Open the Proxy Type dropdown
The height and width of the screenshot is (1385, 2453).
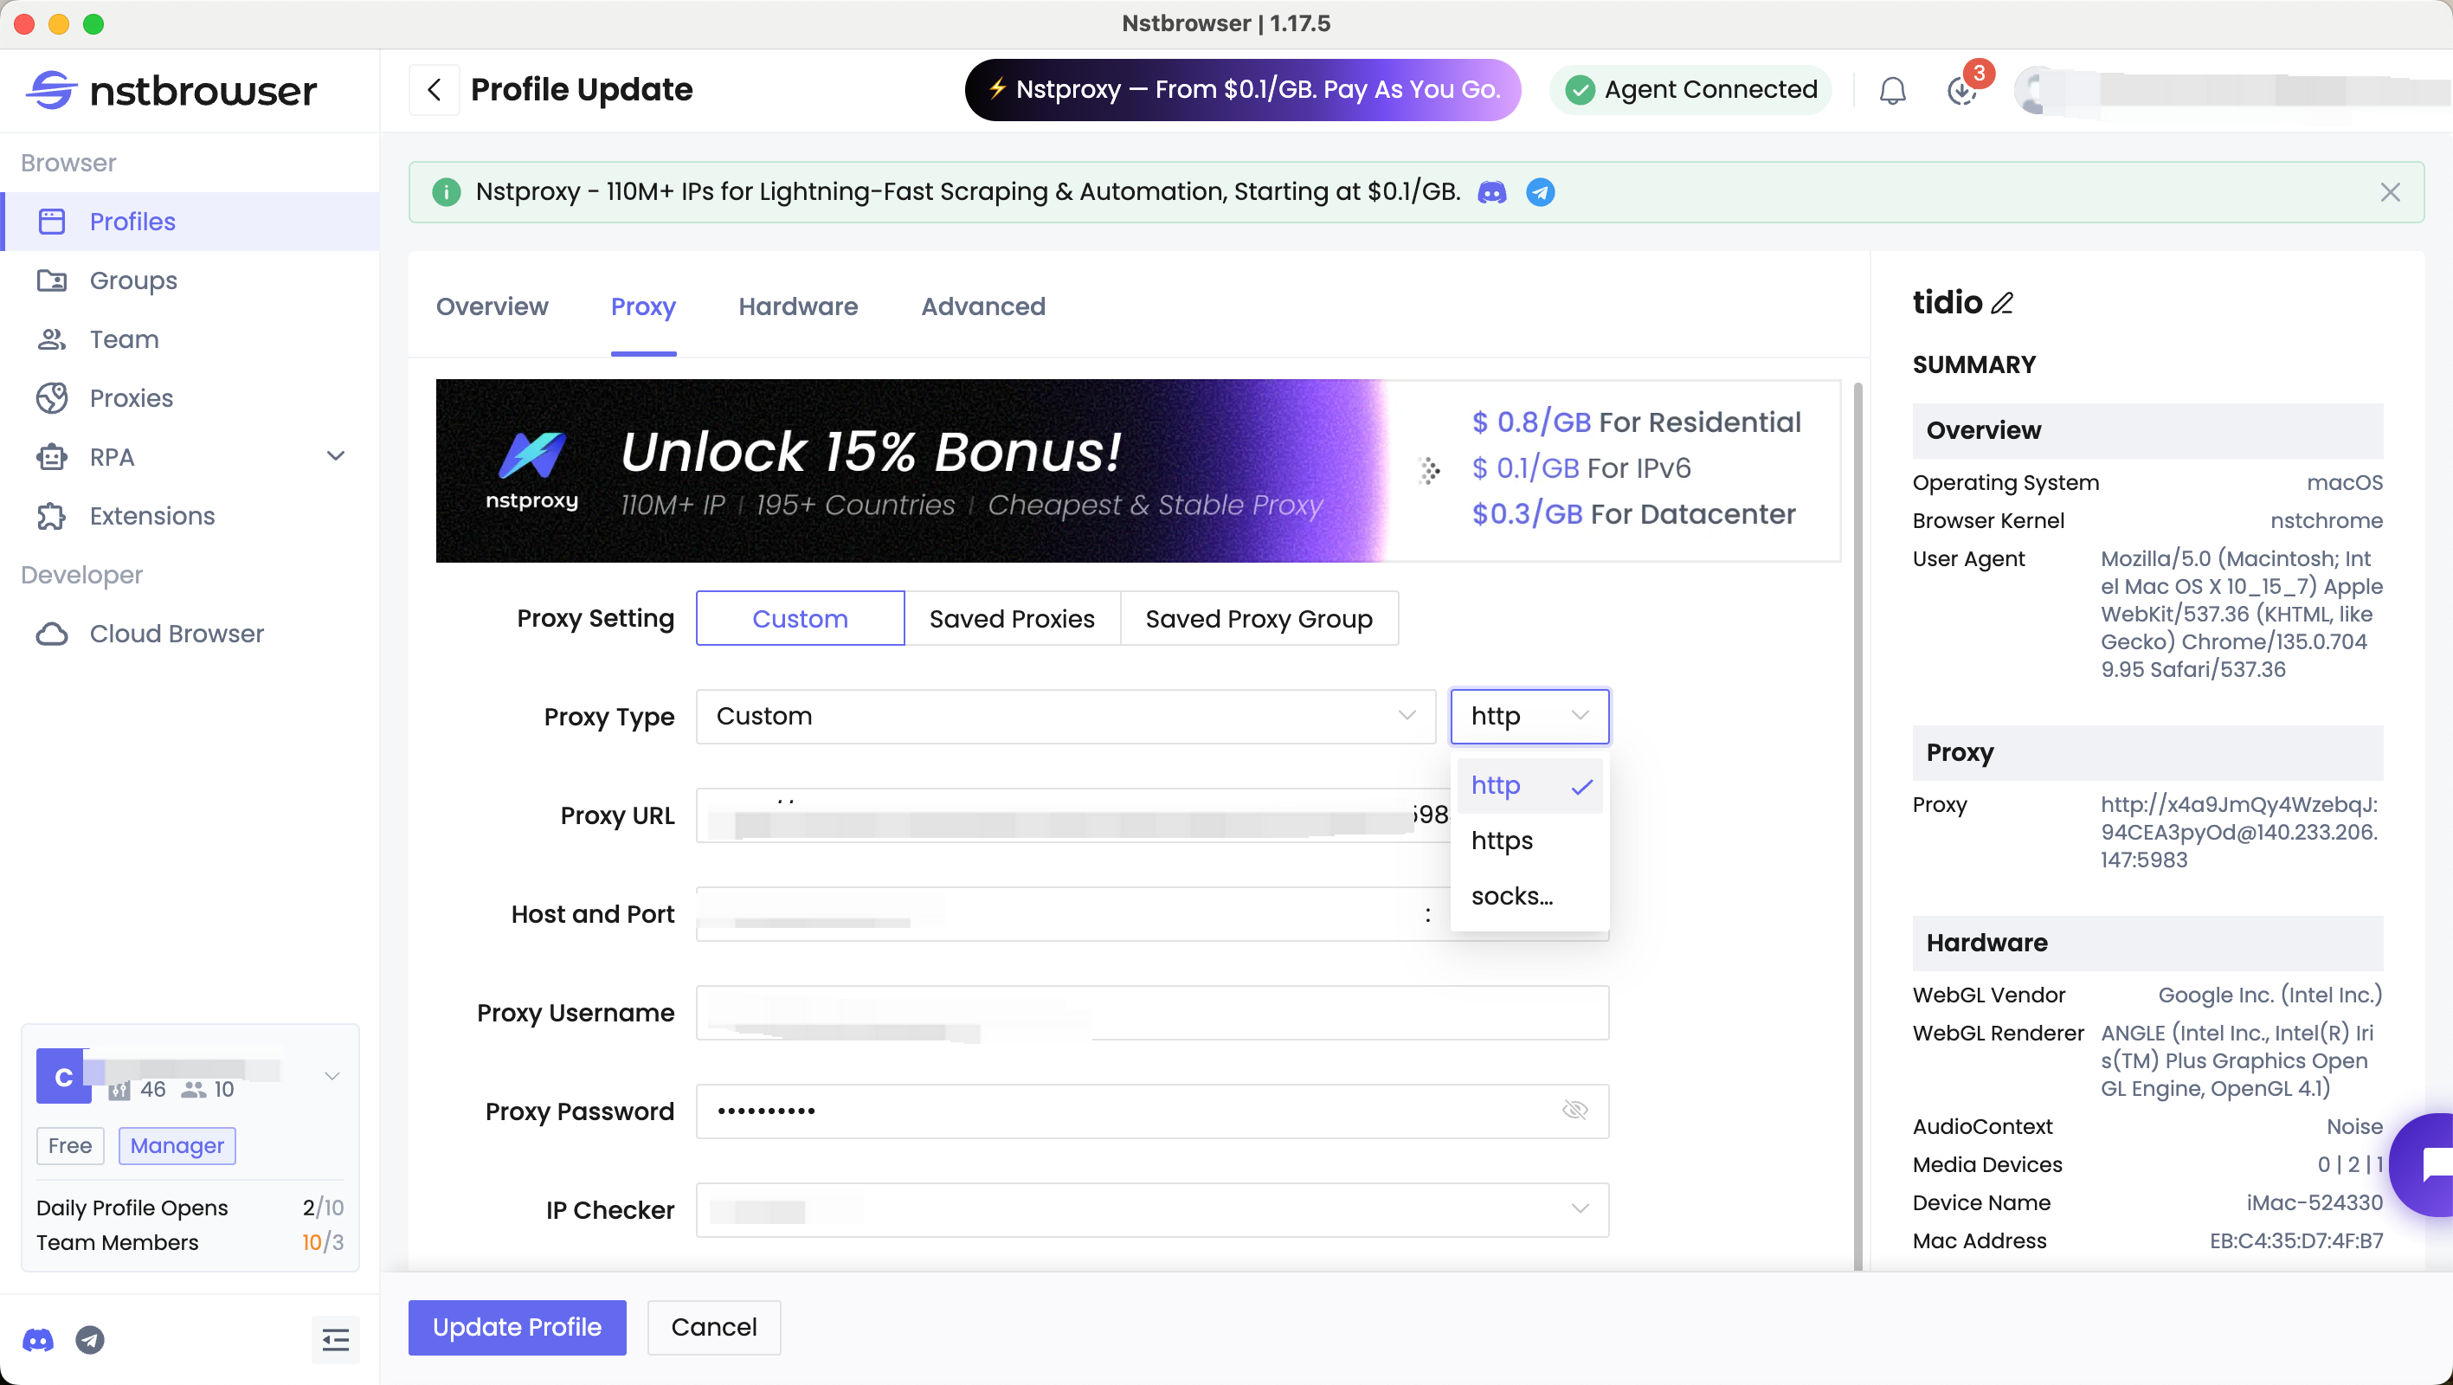[1065, 717]
